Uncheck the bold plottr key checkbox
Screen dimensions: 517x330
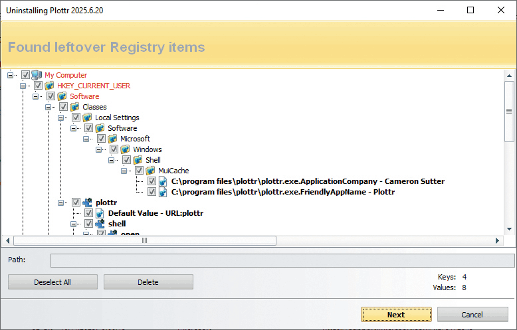coord(76,203)
